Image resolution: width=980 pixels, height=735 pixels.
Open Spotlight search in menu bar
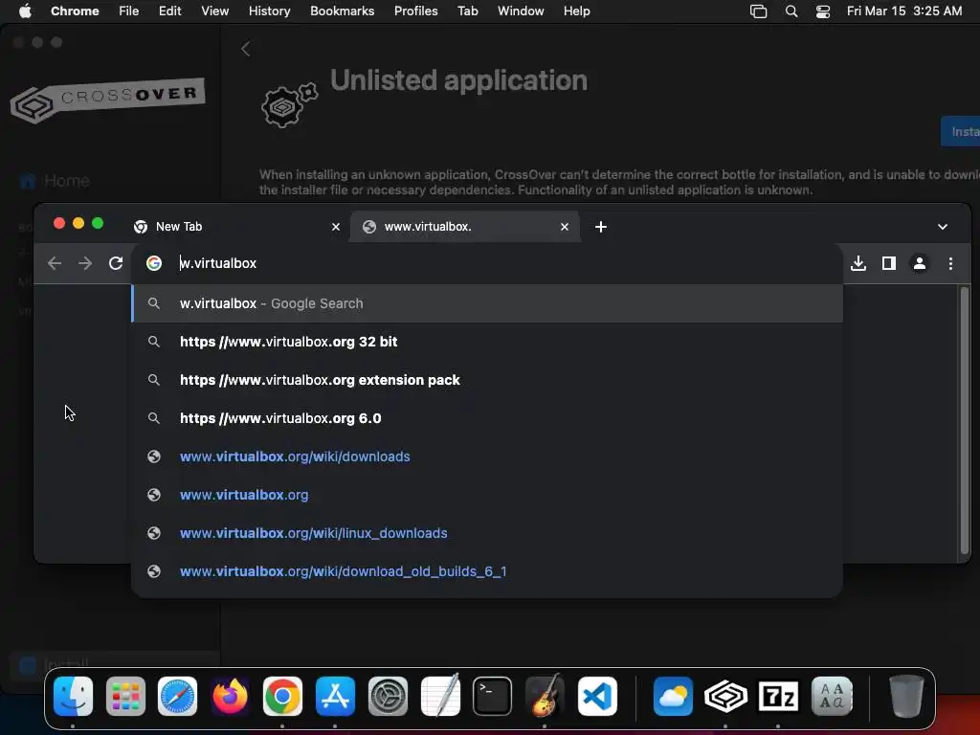[791, 11]
